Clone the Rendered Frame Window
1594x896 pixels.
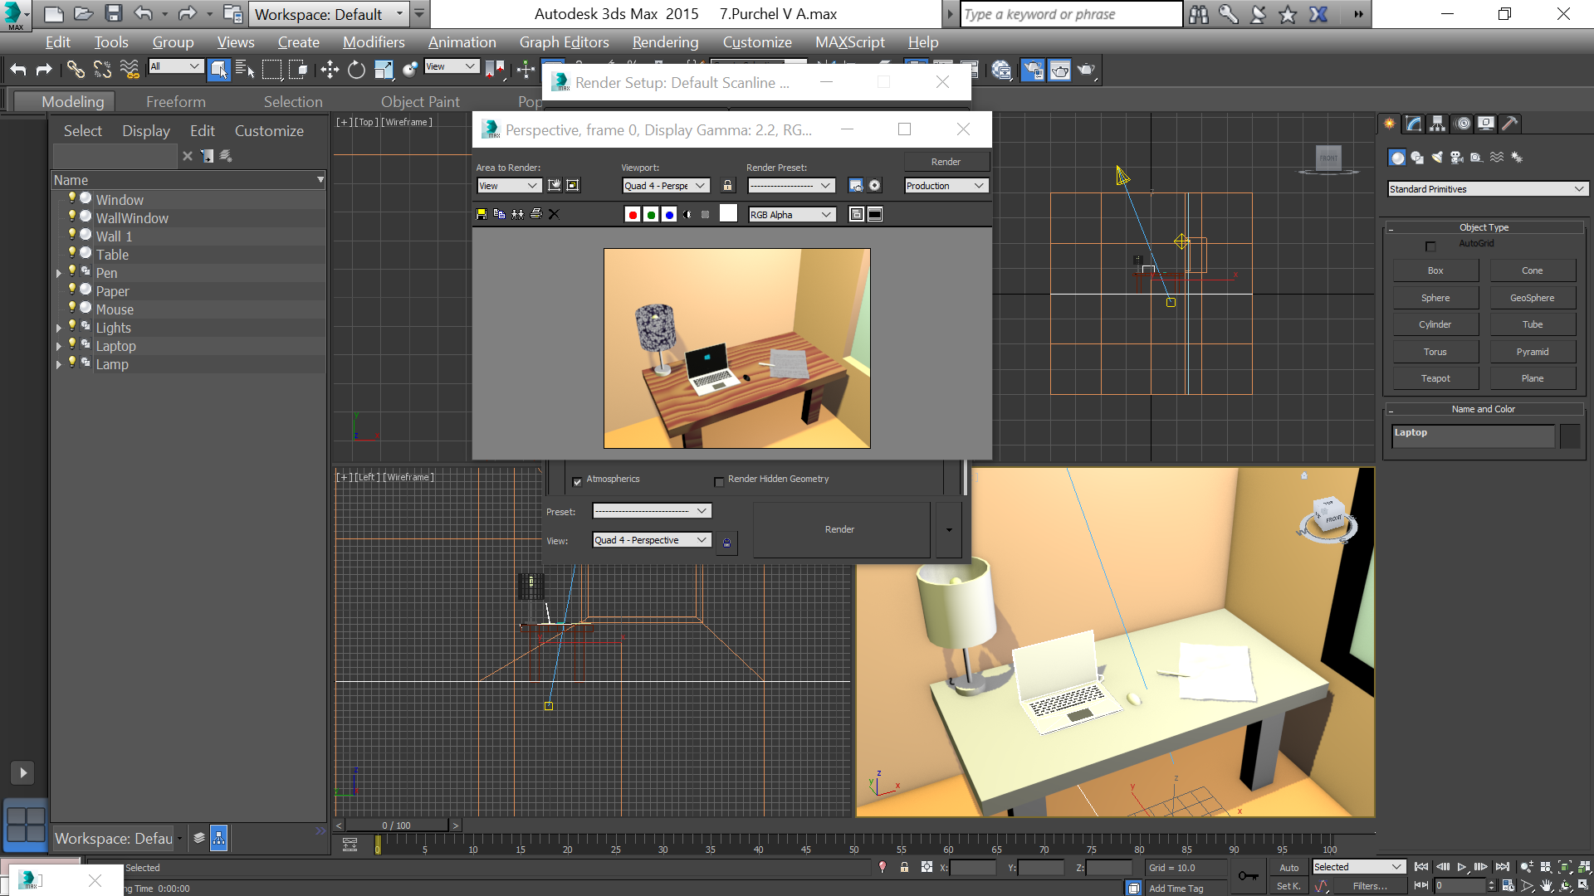(x=518, y=214)
